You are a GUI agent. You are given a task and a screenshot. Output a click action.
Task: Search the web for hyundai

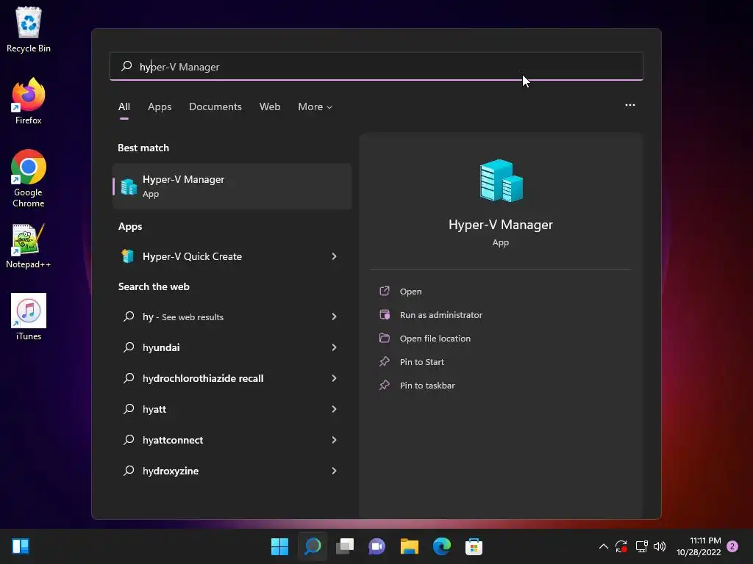point(232,347)
